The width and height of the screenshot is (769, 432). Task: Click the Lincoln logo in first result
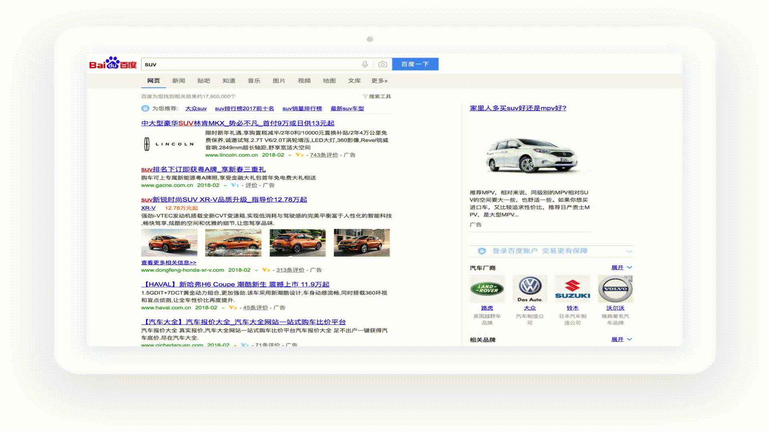(x=169, y=144)
